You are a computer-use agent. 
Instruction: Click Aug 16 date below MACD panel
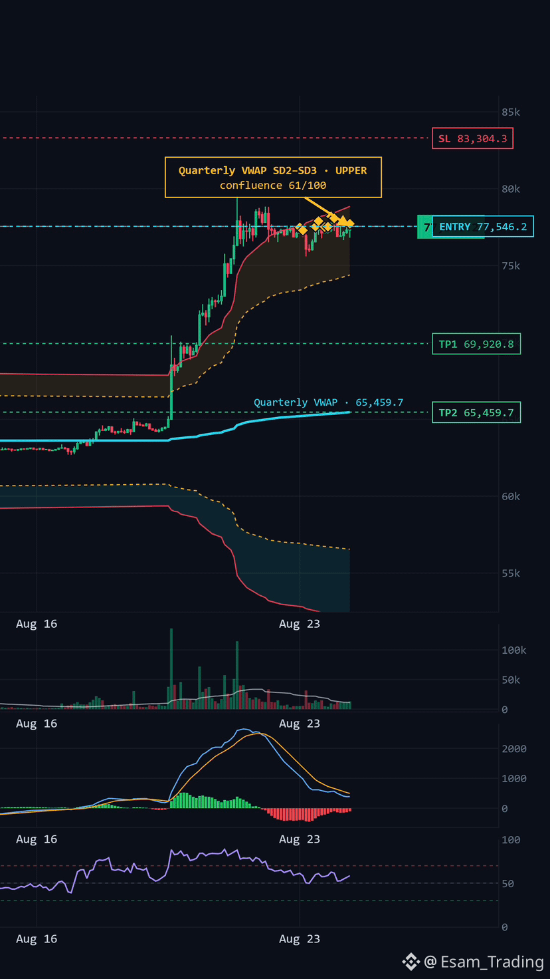click(37, 839)
